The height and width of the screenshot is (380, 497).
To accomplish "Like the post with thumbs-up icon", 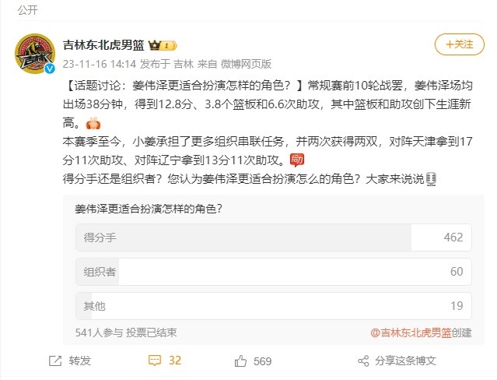I will click(242, 361).
